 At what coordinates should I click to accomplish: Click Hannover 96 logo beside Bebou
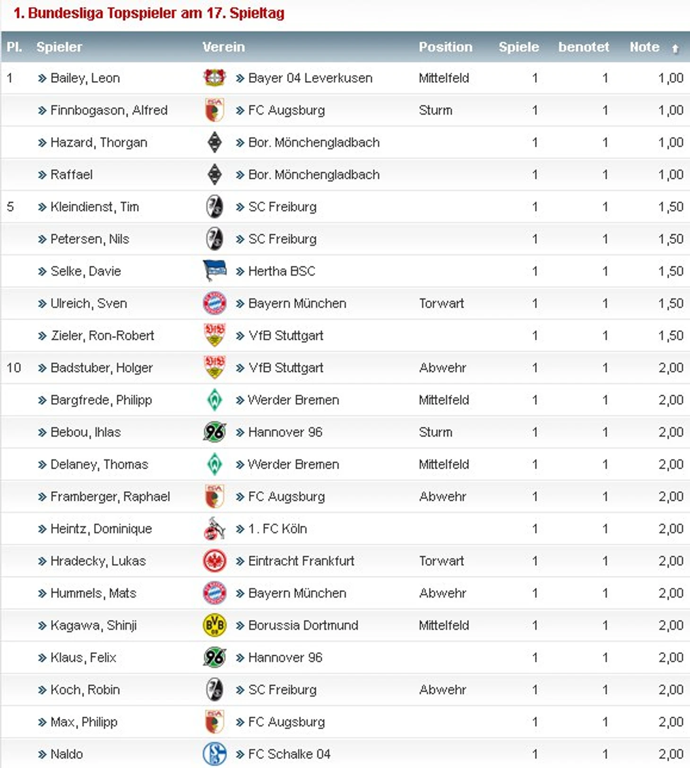click(x=214, y=432)
